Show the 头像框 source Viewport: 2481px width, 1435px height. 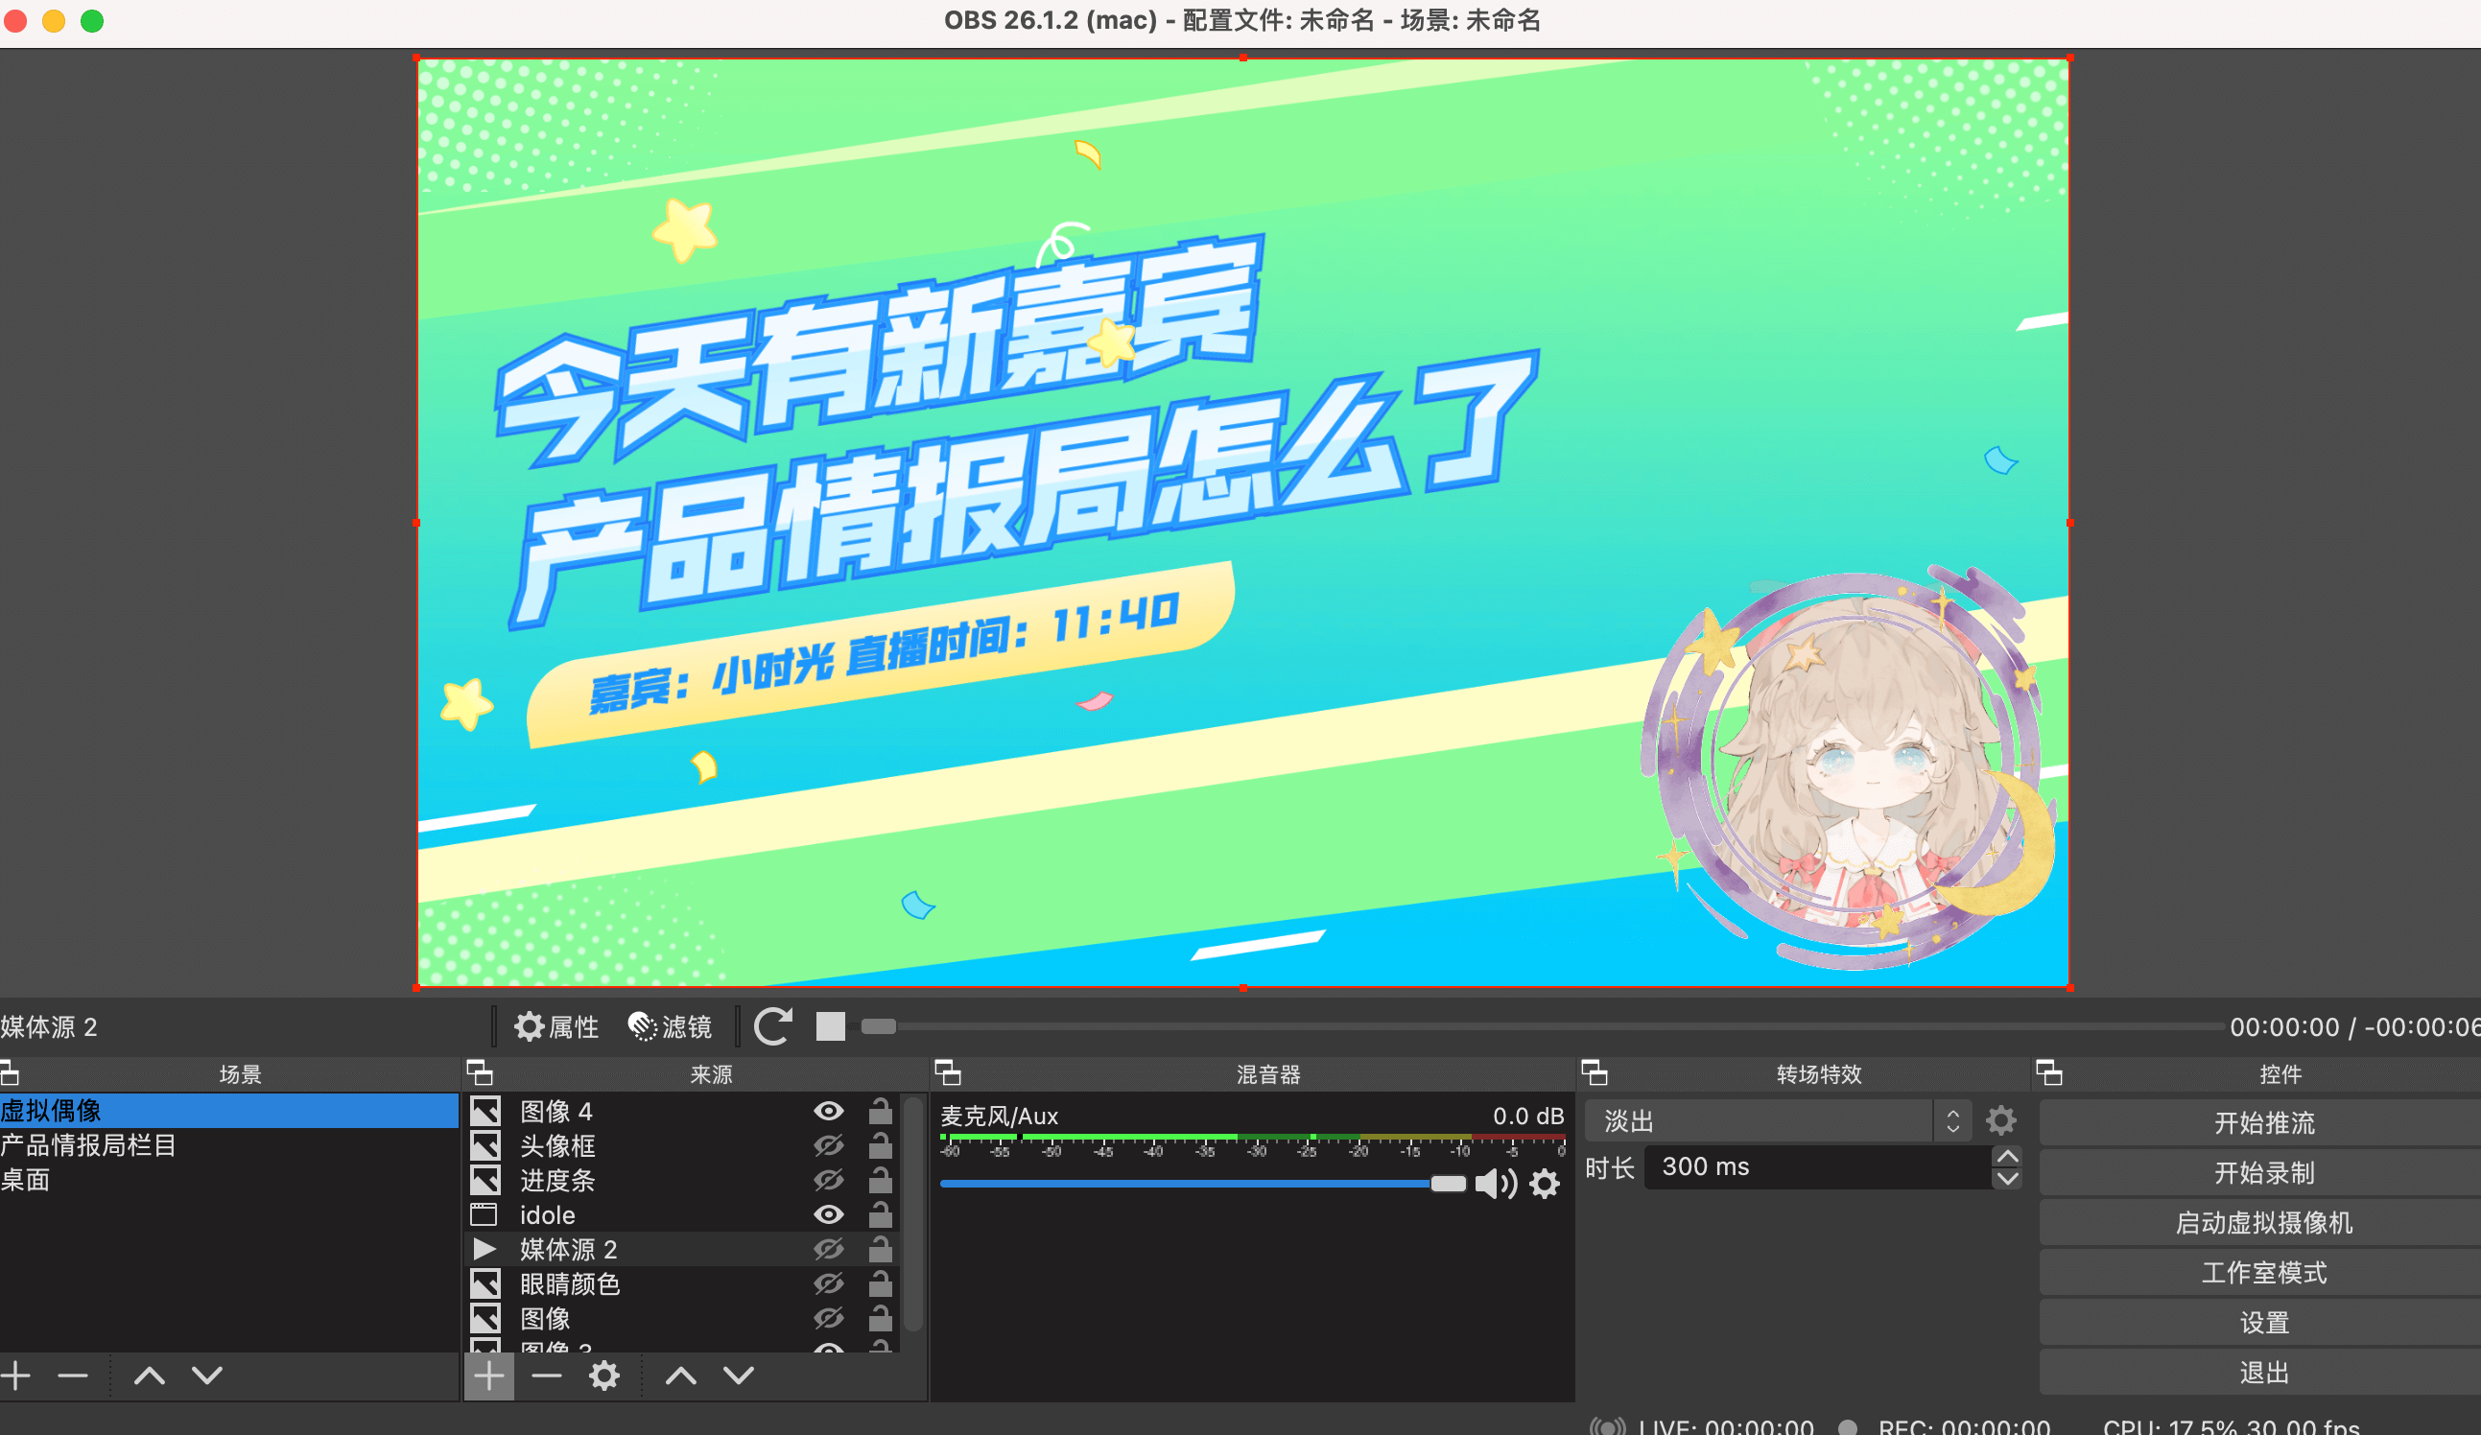pos(829,1145)
